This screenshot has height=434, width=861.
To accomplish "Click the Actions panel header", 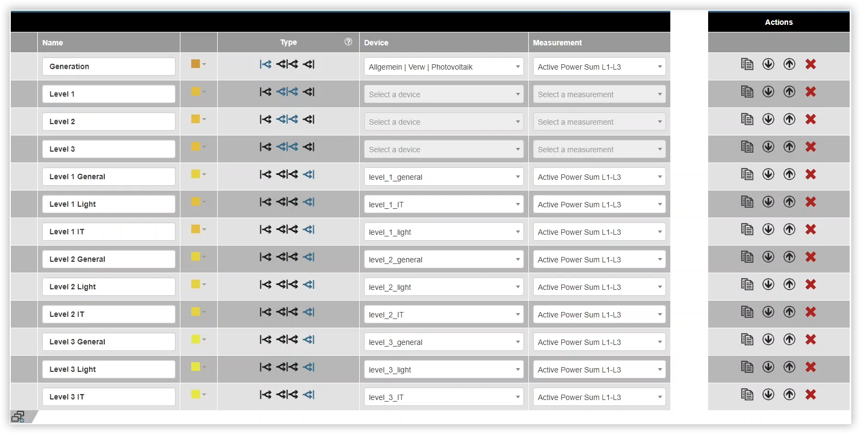I will (779, 22).
